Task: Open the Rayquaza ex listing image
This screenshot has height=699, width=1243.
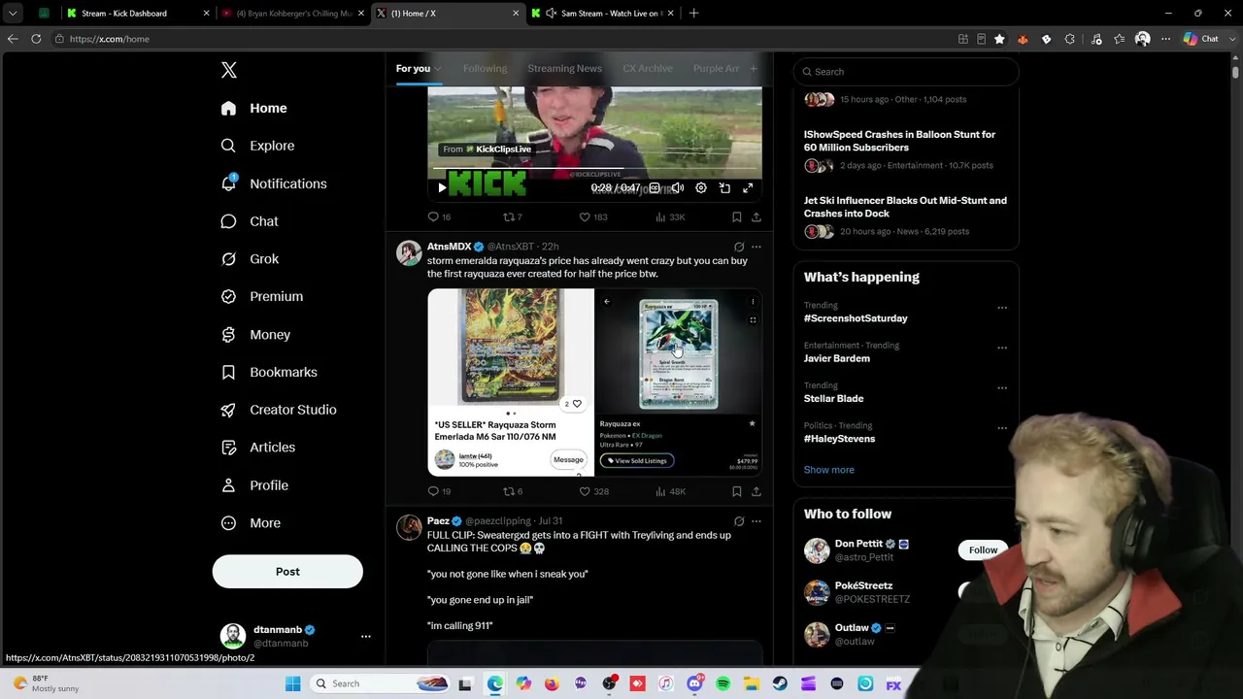Action: (679, 382)
